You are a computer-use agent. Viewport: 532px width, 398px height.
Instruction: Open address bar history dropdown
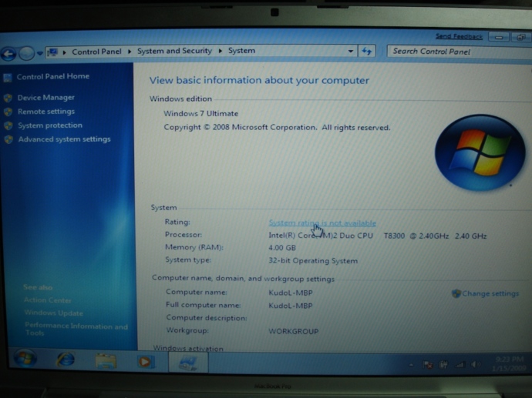(351, 51)
